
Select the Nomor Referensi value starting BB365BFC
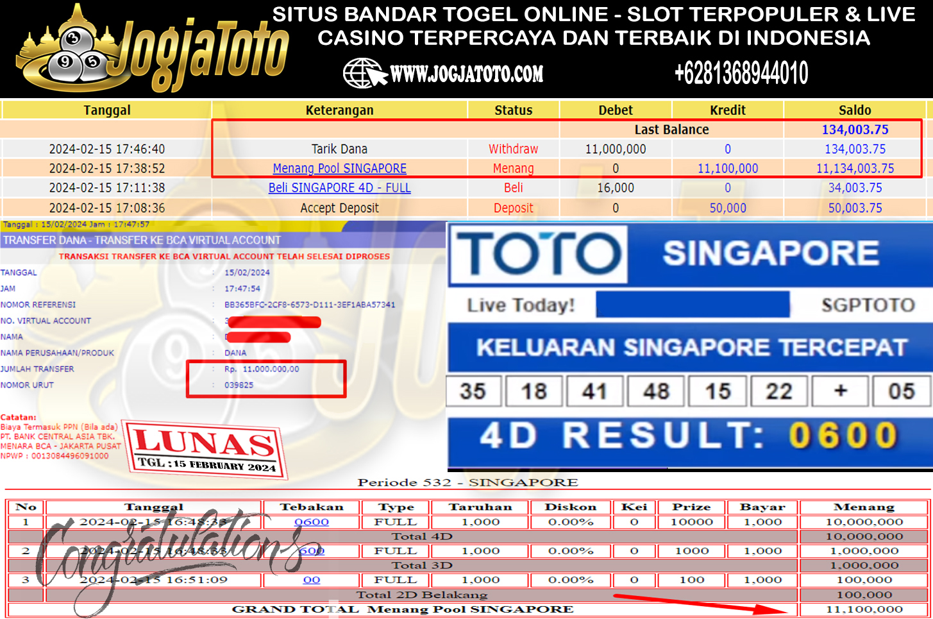click(310, 305)
